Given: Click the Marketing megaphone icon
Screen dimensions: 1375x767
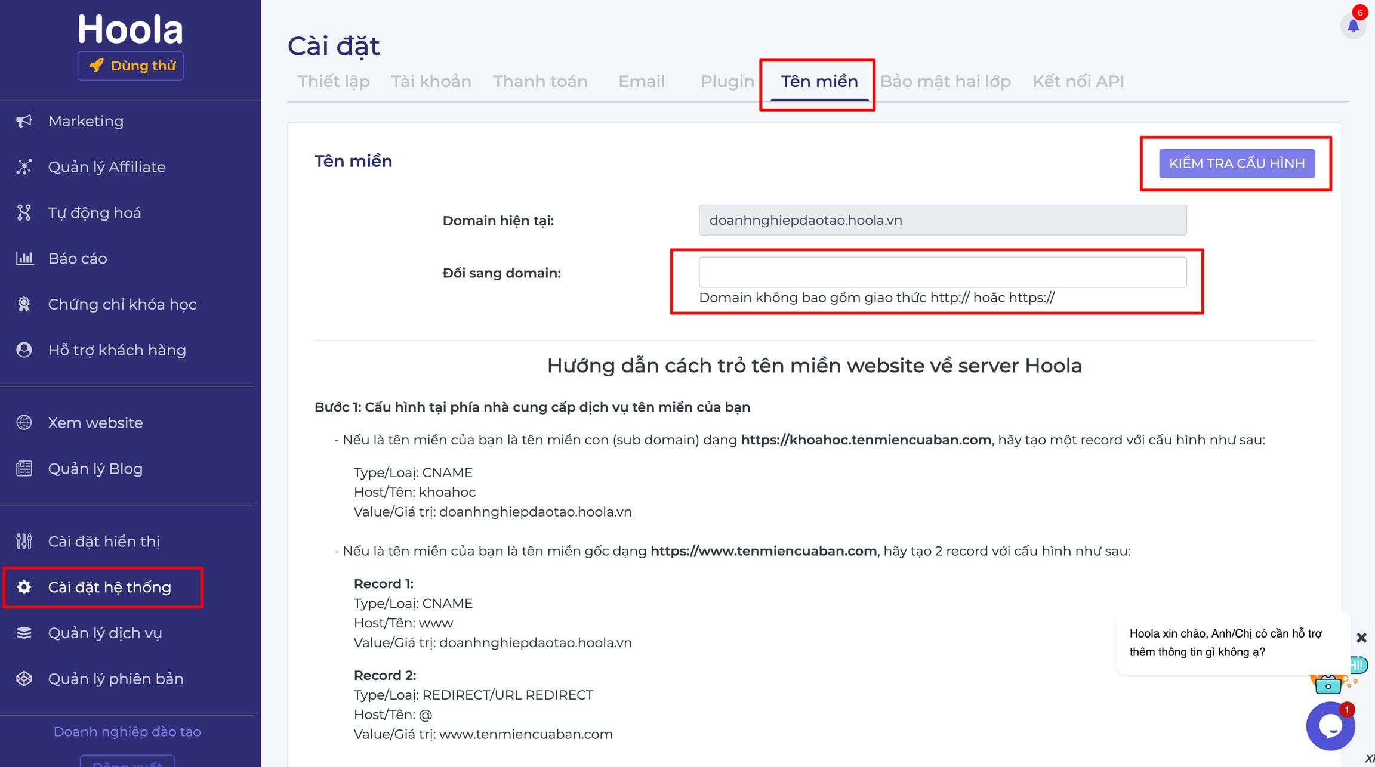Looking at the screenshot, I should click(x=24, y=121).
